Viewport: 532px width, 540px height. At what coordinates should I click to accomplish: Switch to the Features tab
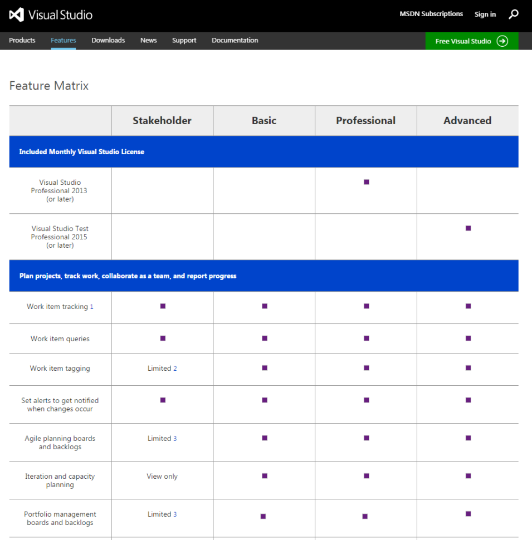(x=63, y=40)
